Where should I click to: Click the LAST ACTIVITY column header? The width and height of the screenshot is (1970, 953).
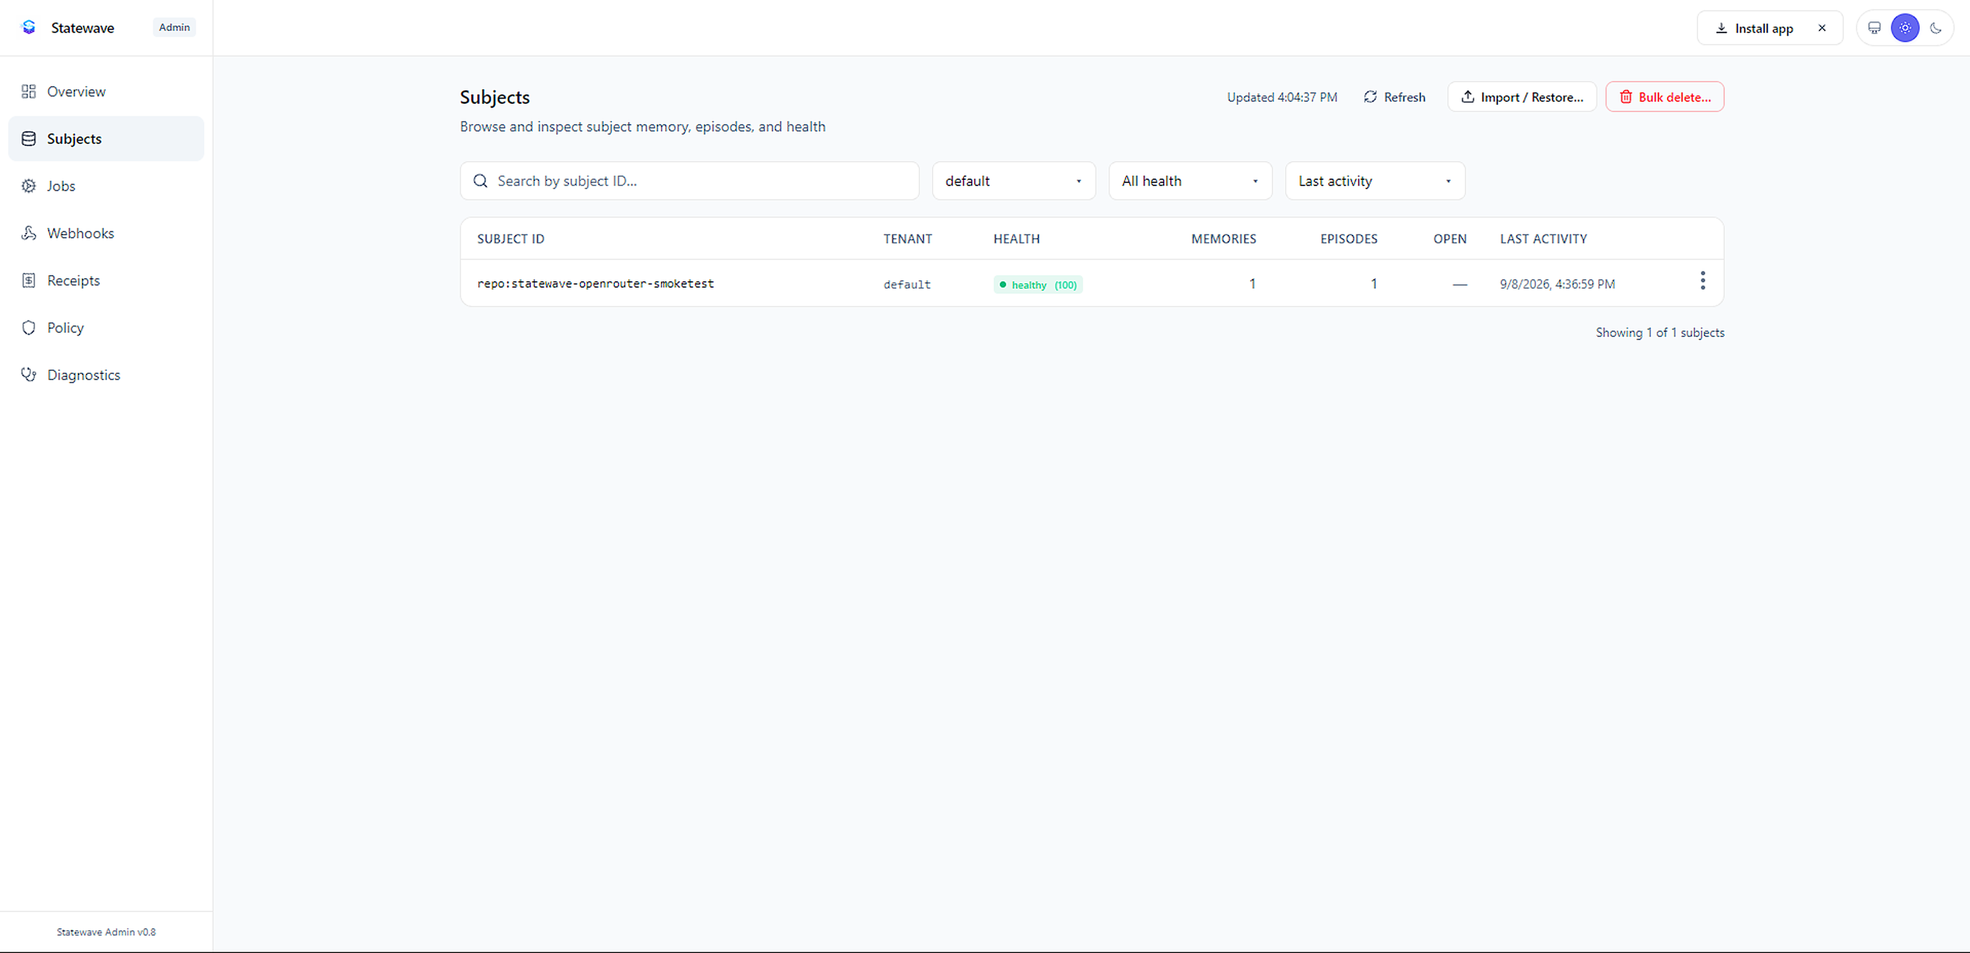(1543, 239)
